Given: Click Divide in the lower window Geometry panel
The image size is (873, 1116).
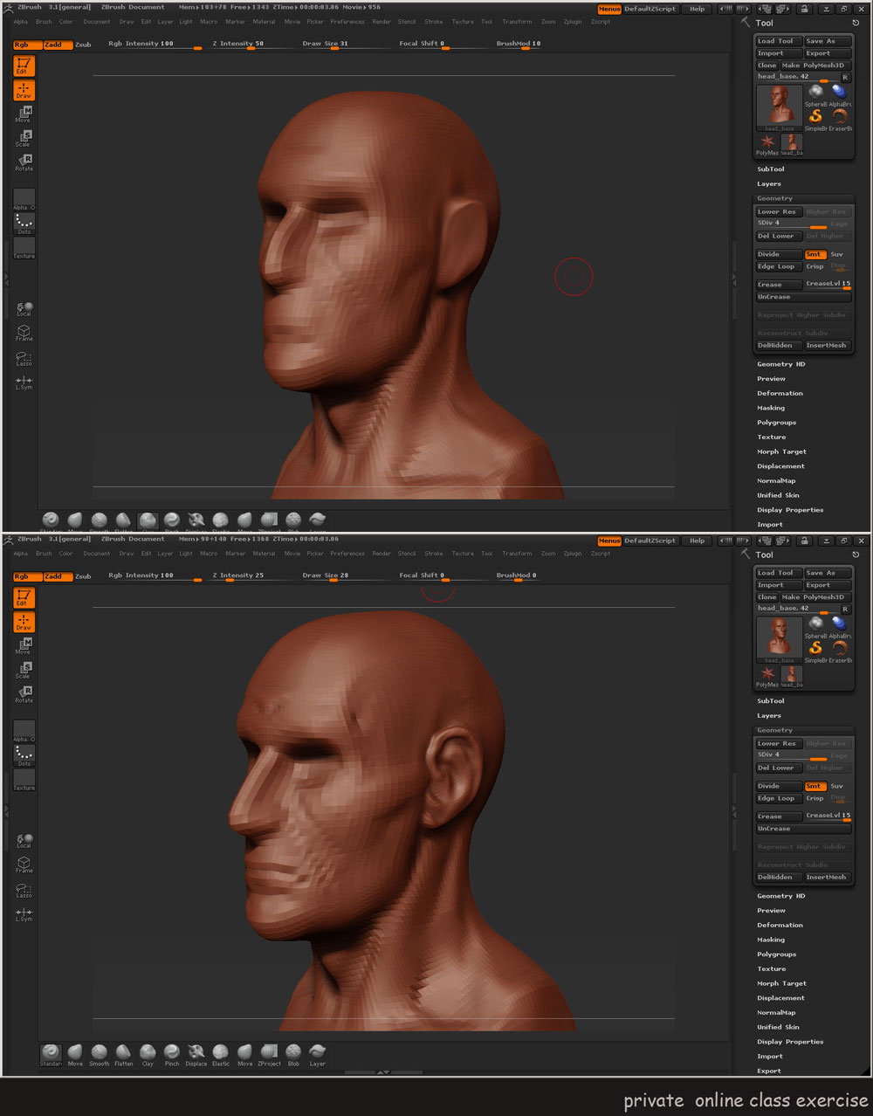Looking at the screenshot, I should pos(779,786).
